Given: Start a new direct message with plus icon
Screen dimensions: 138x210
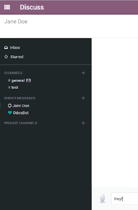Looking at the screenshot, I should 83,98.
